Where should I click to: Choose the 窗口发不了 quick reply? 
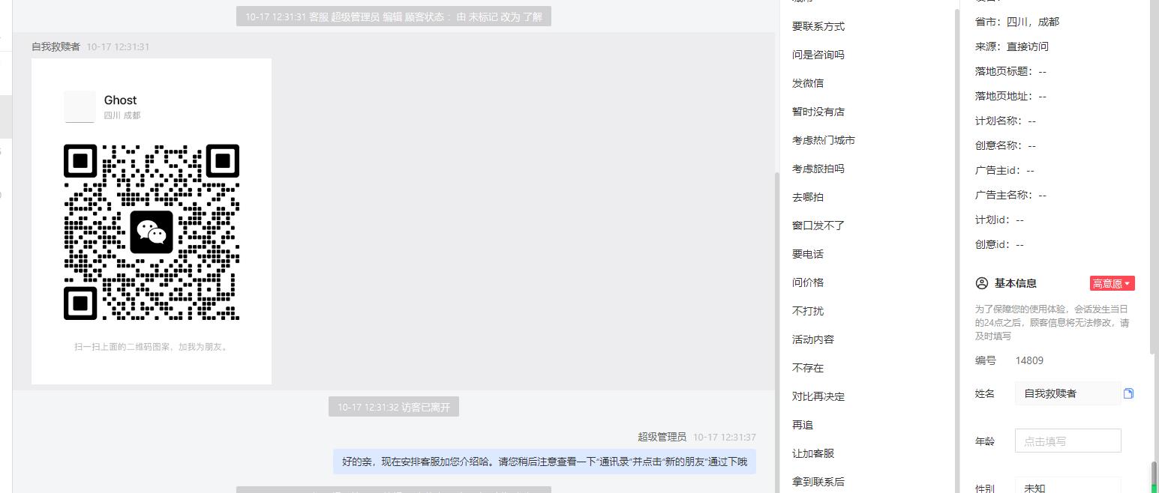coord(818,226)
